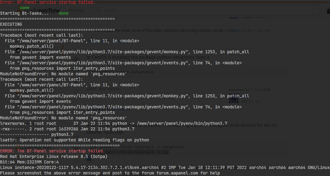Click the first ModuleNotFoundError line

pyautogui.click(x=63, y=74)
